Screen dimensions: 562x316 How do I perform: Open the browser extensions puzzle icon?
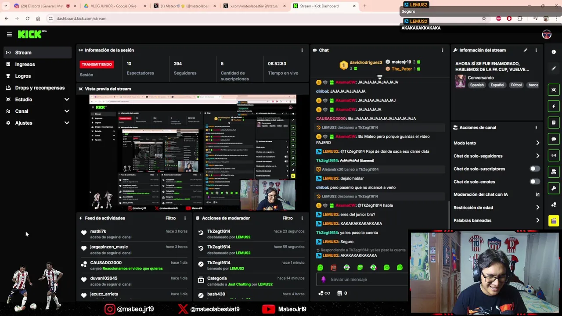coord(520,18)
